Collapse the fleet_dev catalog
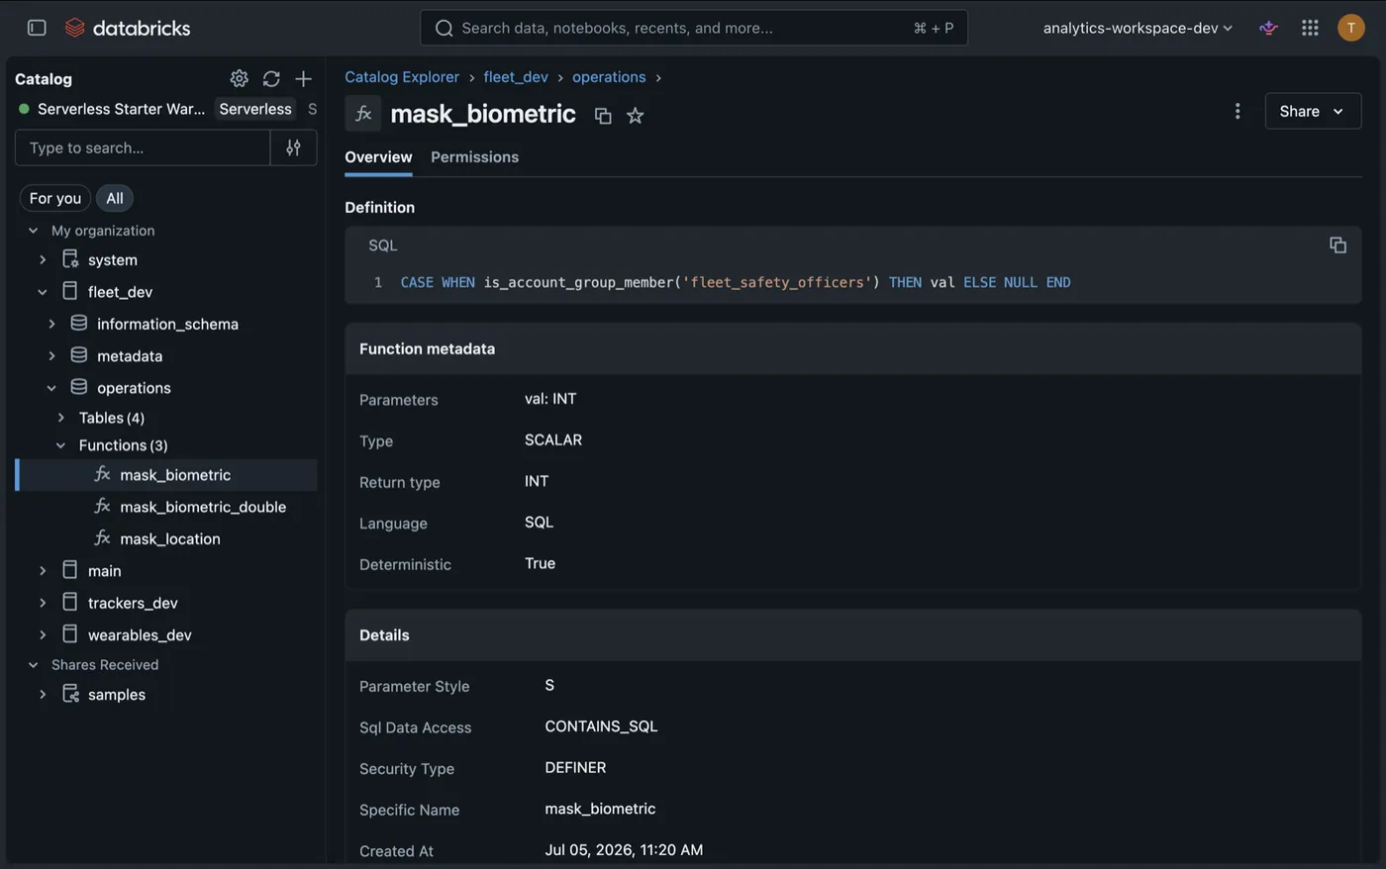 (43, 292)
